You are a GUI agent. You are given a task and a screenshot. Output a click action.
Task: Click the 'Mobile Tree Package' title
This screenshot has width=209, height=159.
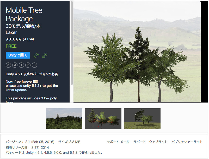[24, 14]
